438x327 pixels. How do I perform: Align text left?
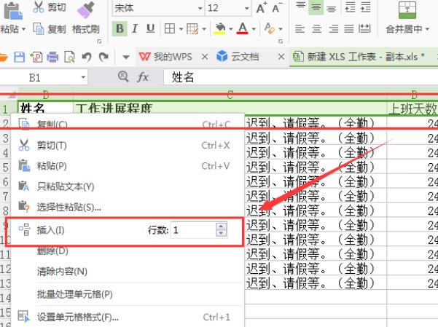pyautogui.click(x=300, y=28)
